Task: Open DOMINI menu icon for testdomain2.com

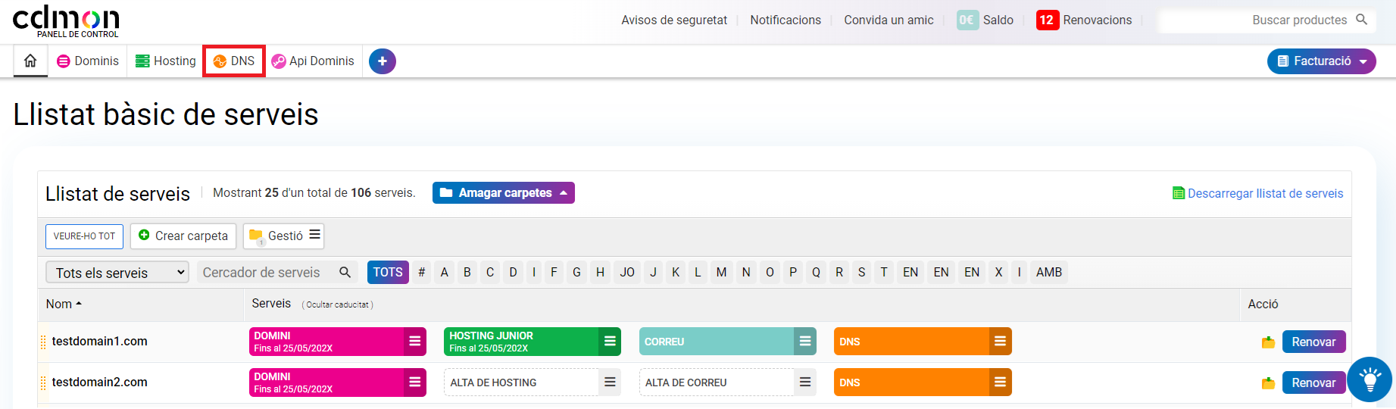Action: click(415, 382)
